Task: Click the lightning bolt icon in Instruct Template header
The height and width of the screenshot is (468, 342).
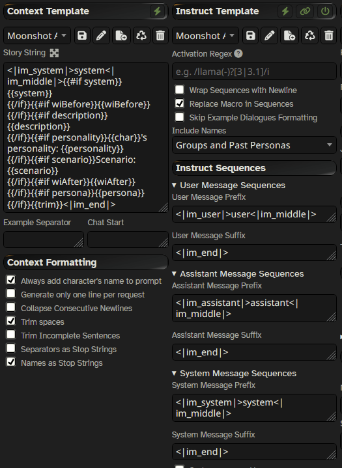Action: (x=285, y=11)
